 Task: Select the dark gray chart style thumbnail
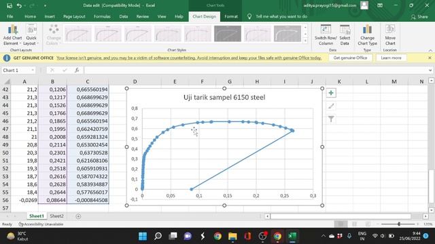(x=228, y=34)
